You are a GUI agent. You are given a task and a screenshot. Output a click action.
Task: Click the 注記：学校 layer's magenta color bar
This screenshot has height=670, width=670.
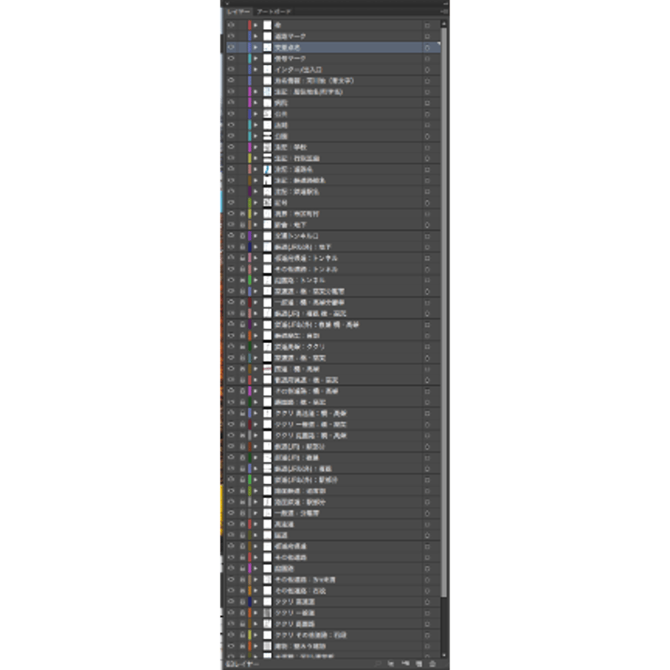point(250,147)
